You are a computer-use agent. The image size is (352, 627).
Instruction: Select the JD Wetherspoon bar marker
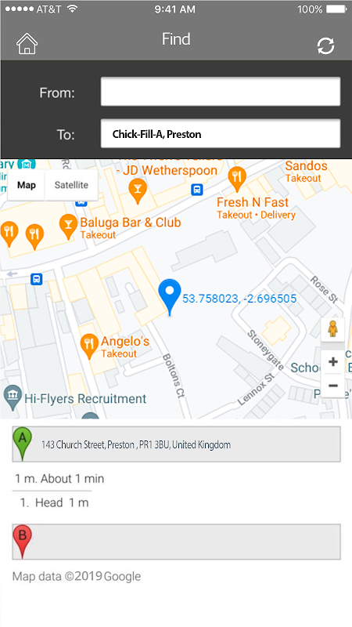pos(138,191)
